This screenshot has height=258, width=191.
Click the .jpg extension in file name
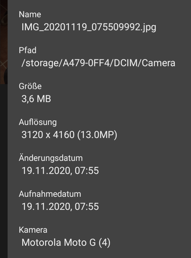coord(148,27)
